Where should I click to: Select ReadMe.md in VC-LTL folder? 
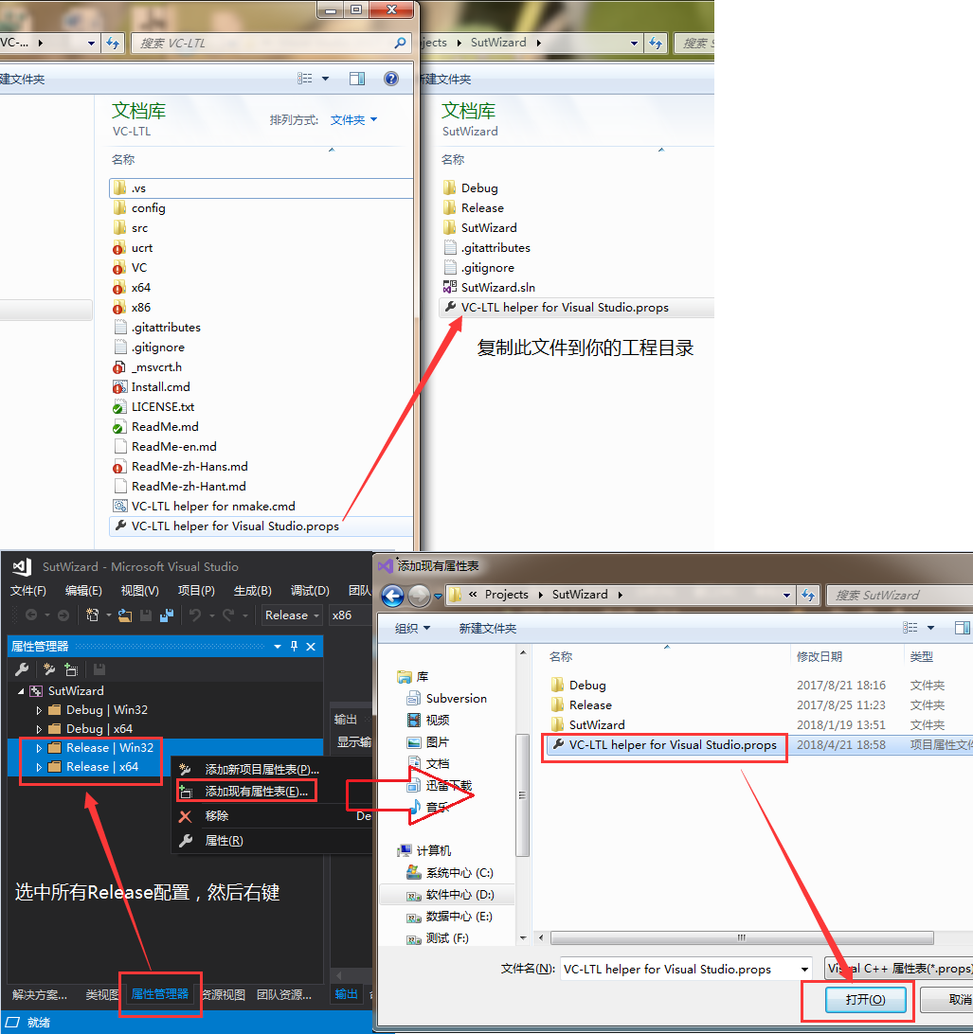pyautogui.click(x=165, y=427)
